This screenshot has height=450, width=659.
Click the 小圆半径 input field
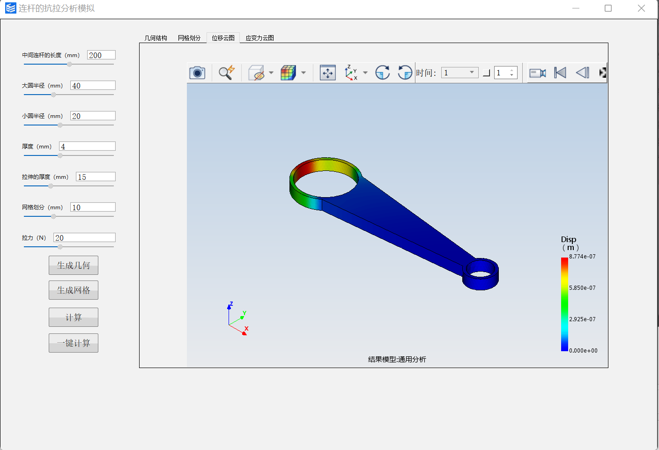(x=93, y=116)
